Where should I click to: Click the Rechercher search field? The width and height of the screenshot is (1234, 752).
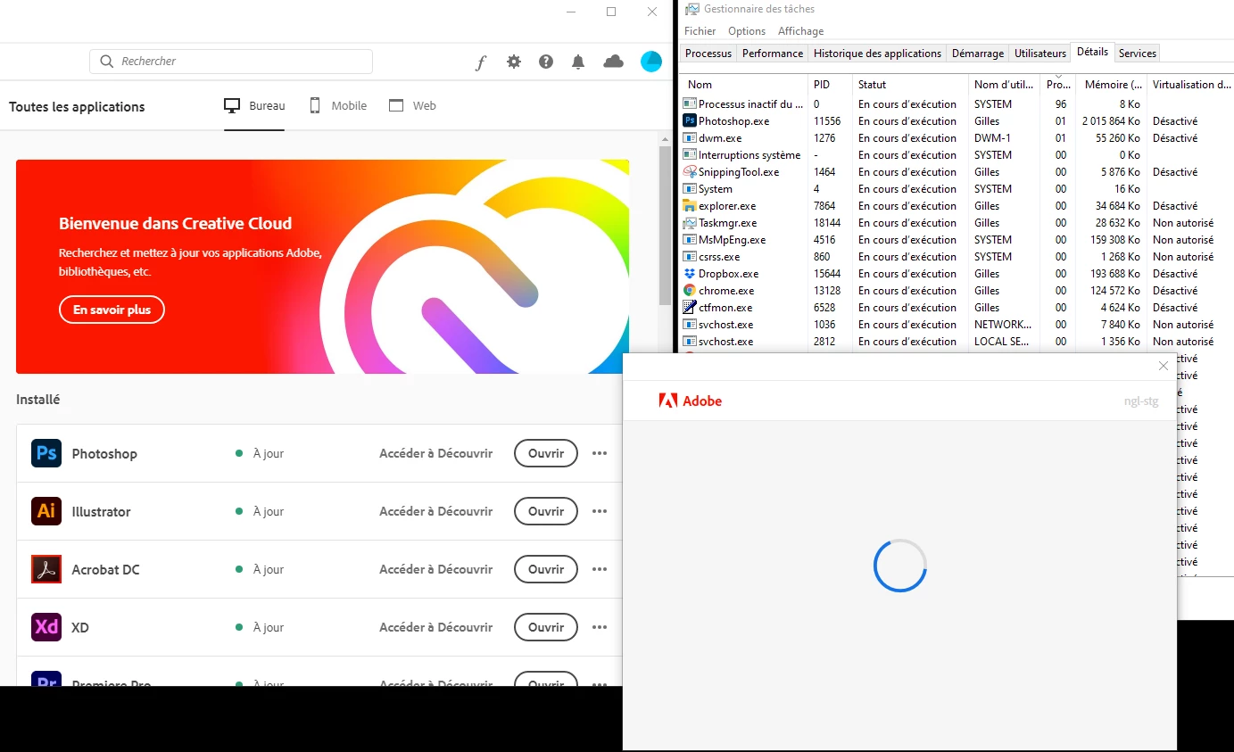[x=231, y=62]
